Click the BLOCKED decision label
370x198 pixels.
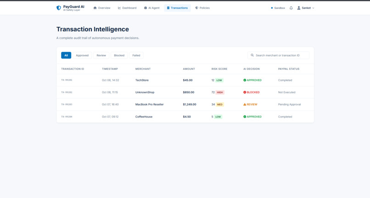tap(253, 92)
